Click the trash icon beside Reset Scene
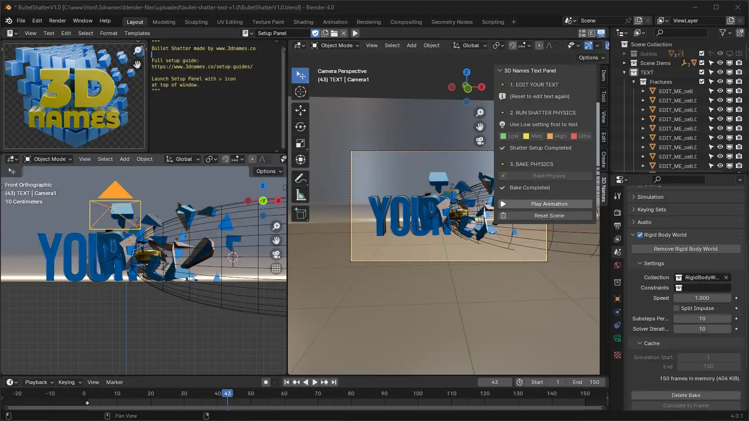The height and width of the screenshot is (421, 749). (503, 216)
